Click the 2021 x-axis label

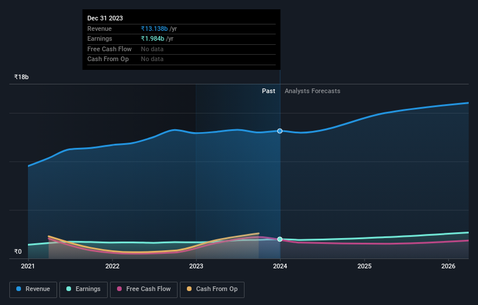tap(28, 267)
